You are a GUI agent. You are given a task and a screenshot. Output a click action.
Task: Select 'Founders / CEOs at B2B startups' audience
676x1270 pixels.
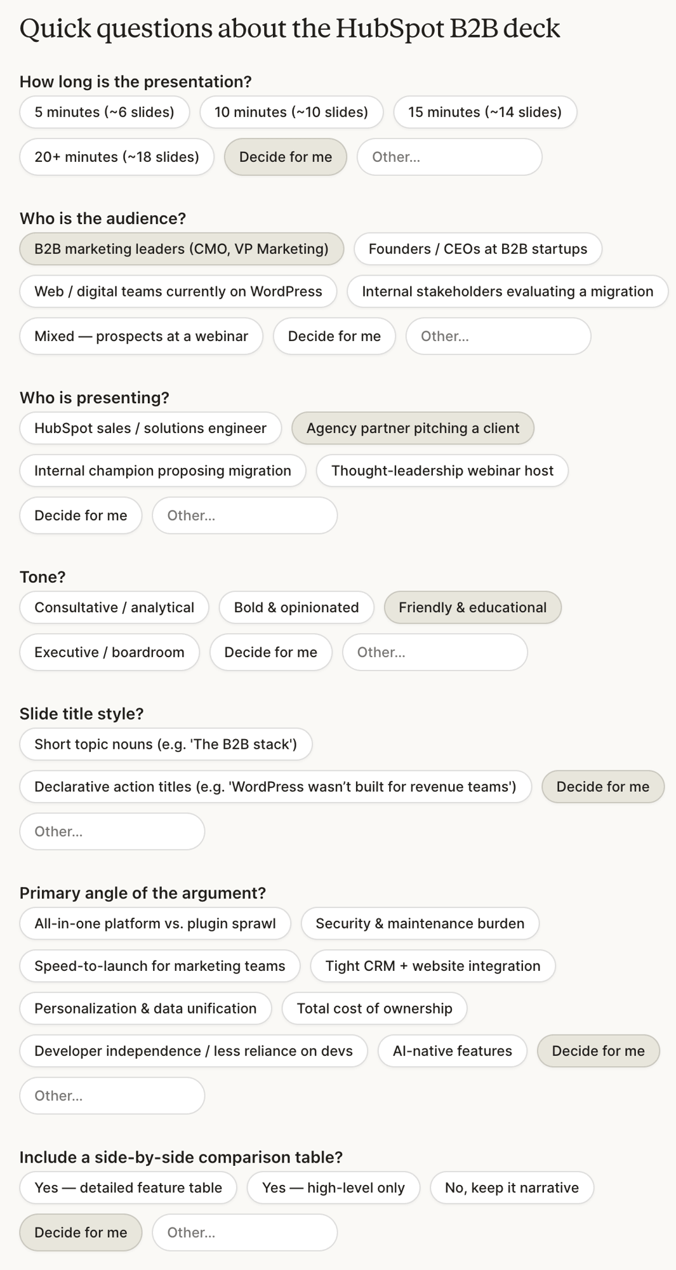point(477,249)
